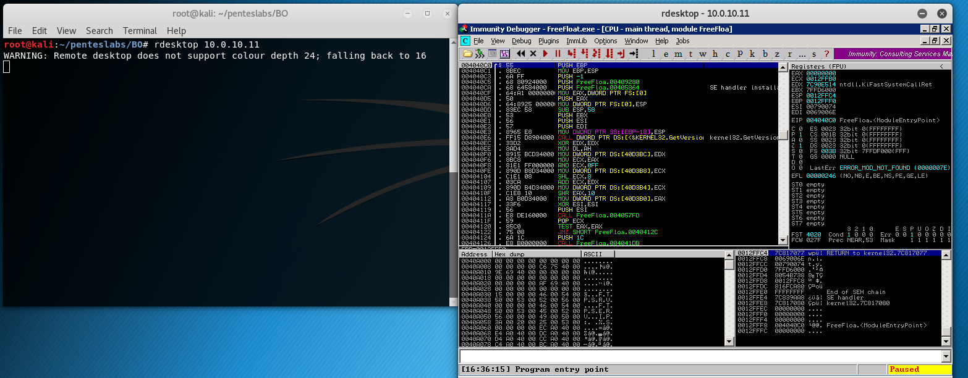This screenshot has width=968, height=378.
Task: Open breakpoints window with 'b' icon
Action: (765, 54)
